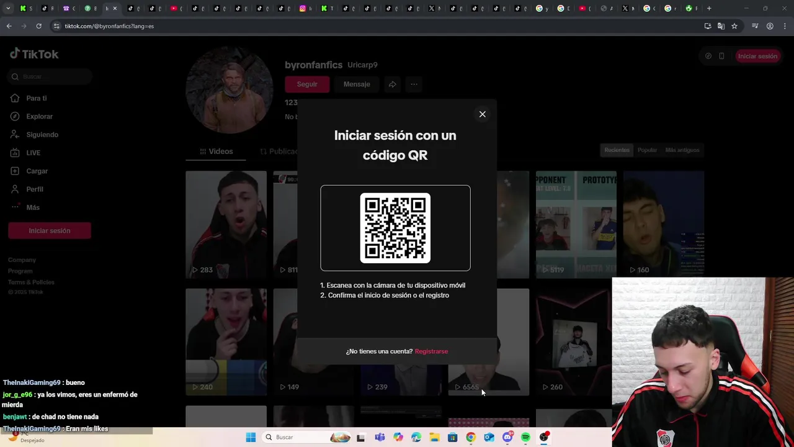Click the Terms & Policies footer link
Viewport: 794px width, 447px height.
(31, 282)
